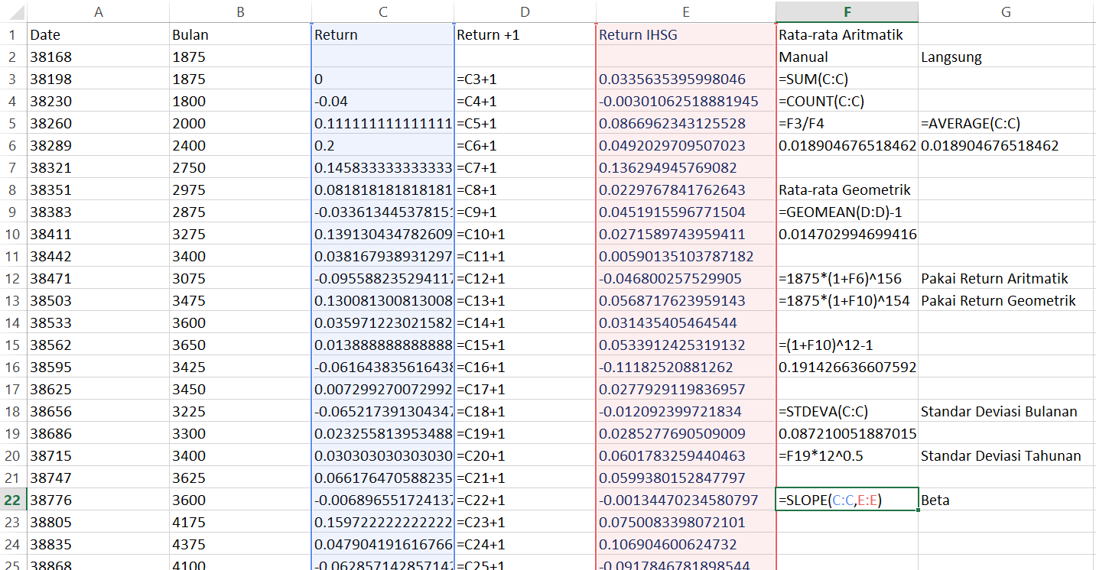Select column G header
The height and width of the screenshot is (570, 1096).
1006,11
